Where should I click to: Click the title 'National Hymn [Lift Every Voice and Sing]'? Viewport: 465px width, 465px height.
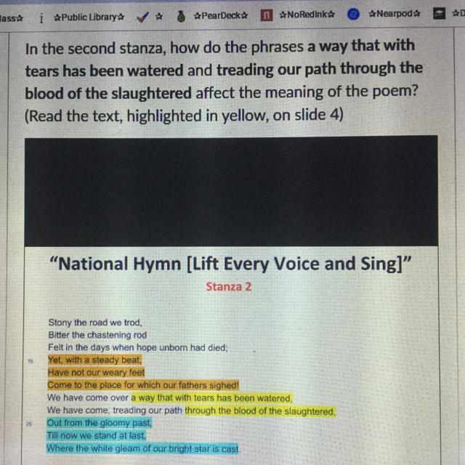coord(230,264)
